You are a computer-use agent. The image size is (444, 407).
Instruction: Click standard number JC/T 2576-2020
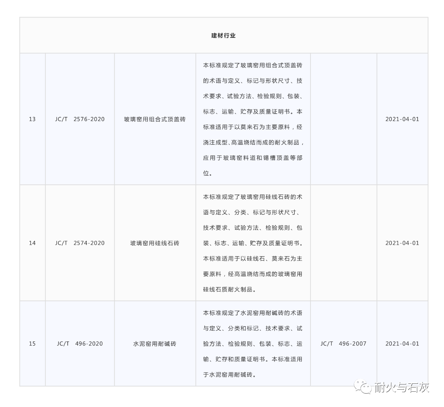[80, 119]
